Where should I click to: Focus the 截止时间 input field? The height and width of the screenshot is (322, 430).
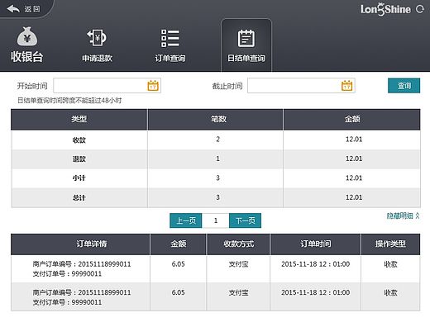coord(301,86)
